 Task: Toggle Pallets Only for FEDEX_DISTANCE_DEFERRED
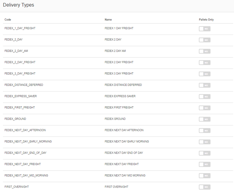(x=205, y=85)
